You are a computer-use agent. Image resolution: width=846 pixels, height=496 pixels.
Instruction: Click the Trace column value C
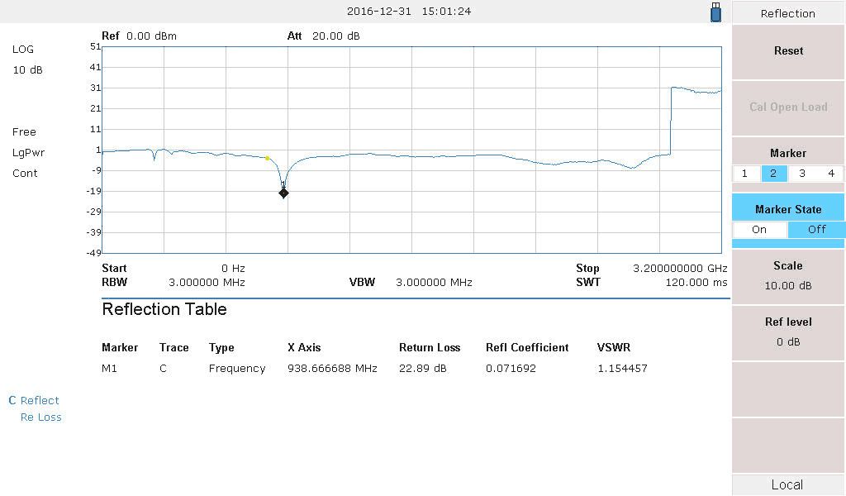pyautogui.click(x=163, y=369)
